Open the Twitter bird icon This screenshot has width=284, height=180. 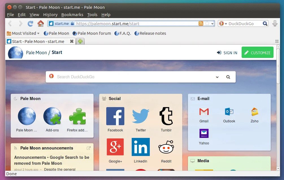tap(140, 116)
